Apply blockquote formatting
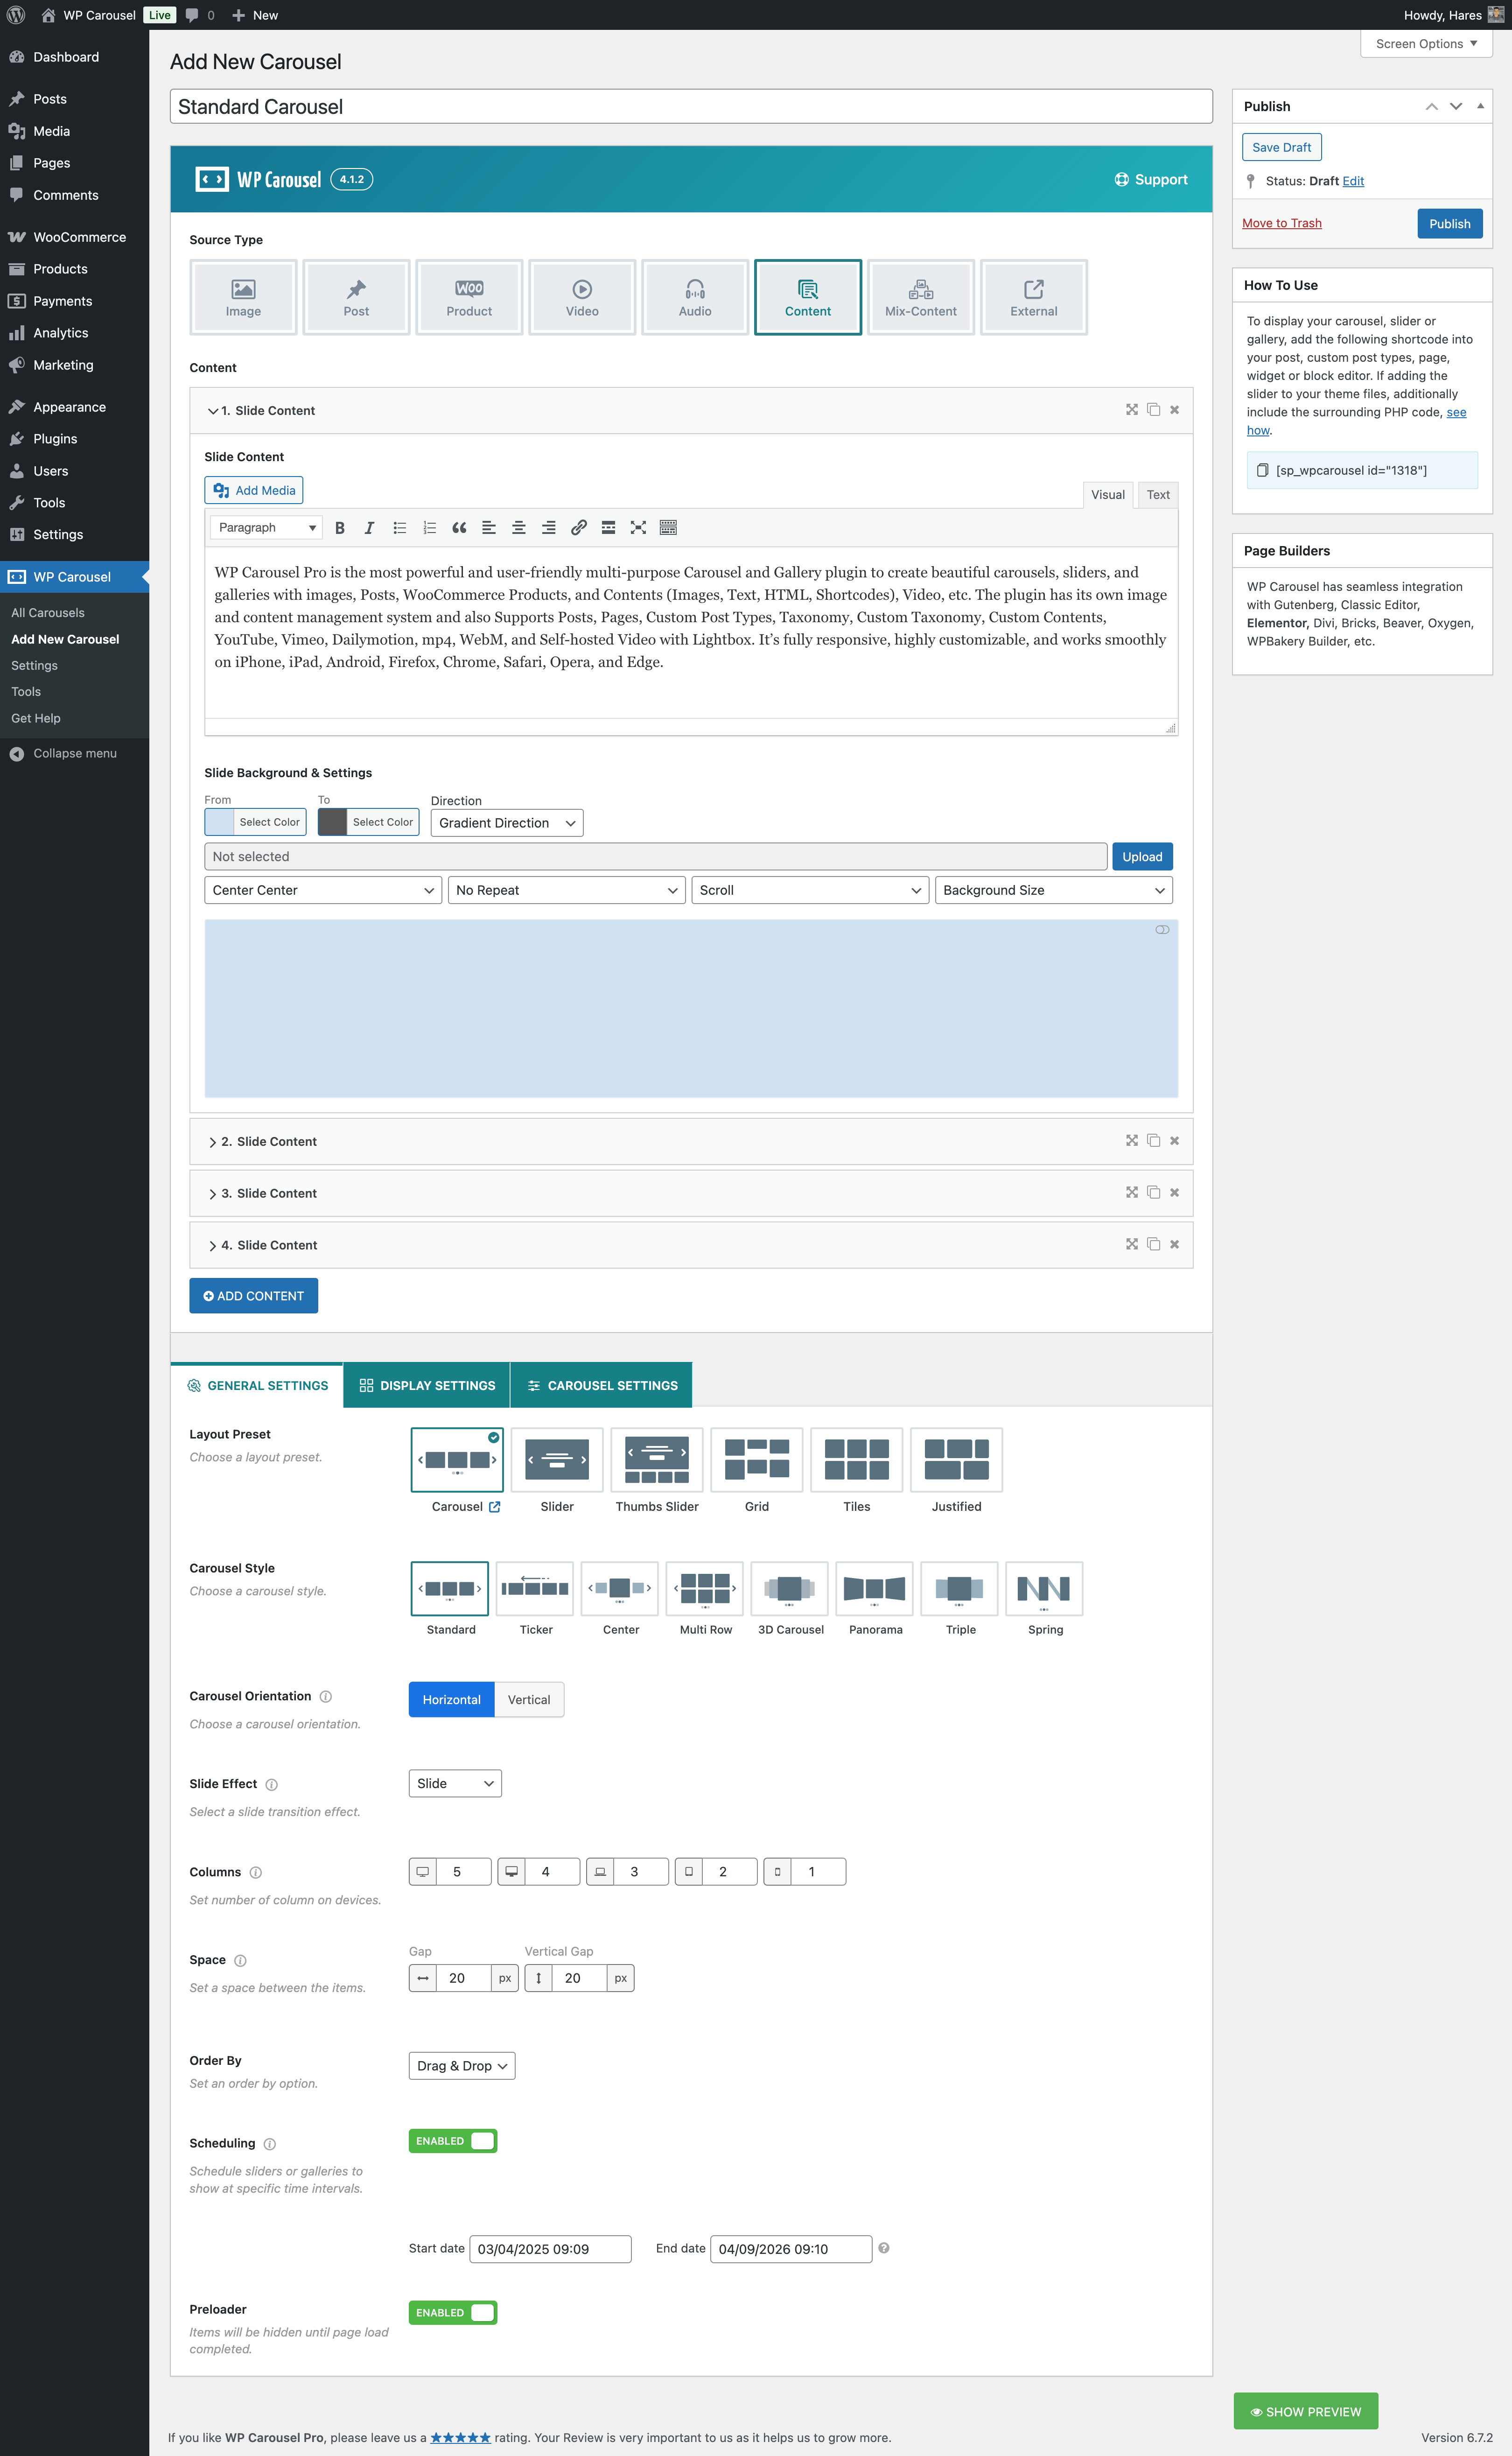The height and width of the screenshot is (2456, 1512). point(459,528)
